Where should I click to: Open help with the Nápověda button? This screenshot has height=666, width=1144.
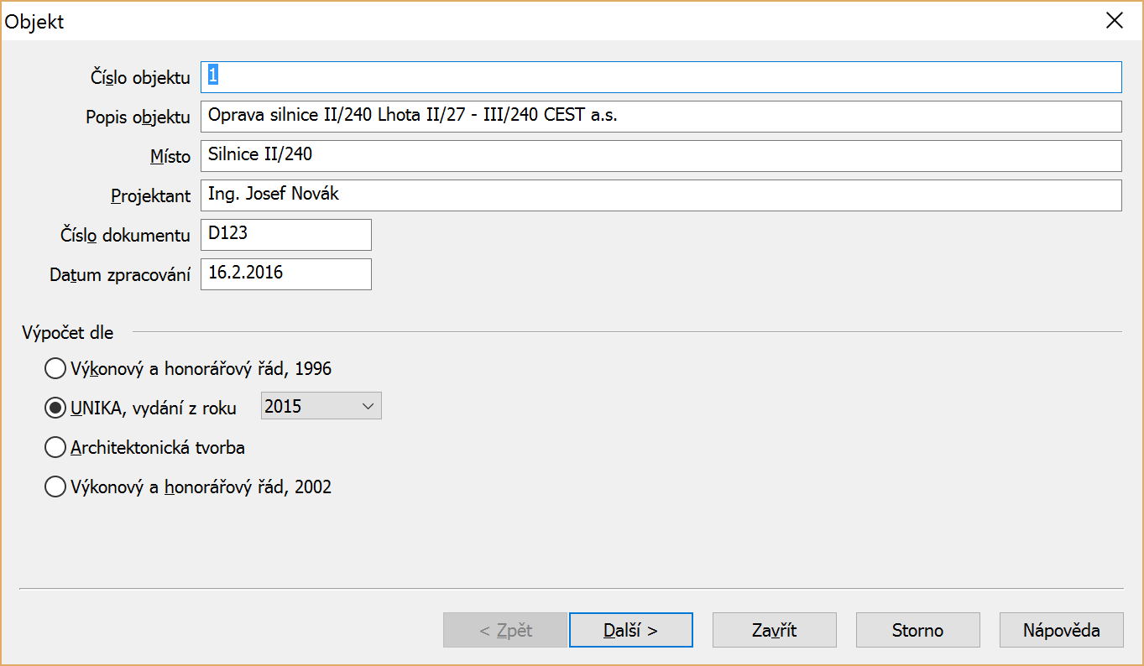coord(1061,631)
